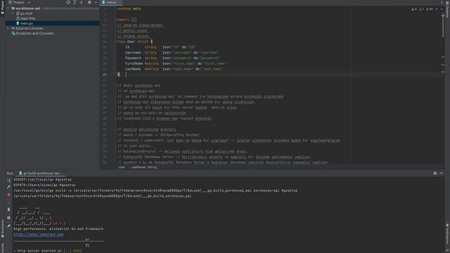Click 'High performance, minimalist Go web framework' text
This screenshot has height=253, width=450.
pyautogui.click(x=58, y=229)
